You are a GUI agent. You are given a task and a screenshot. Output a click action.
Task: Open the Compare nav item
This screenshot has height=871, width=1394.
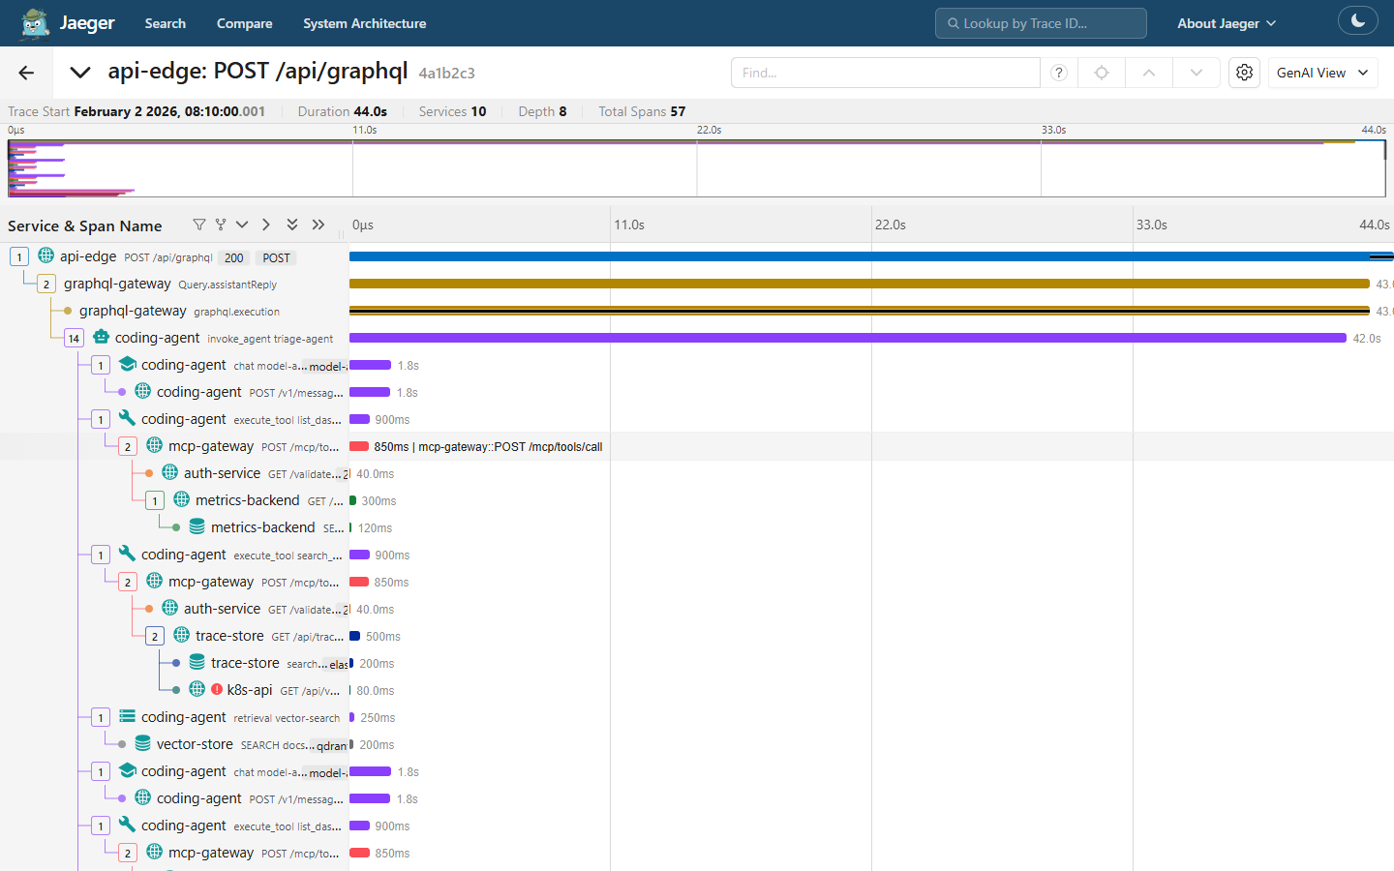(x=244, y=23)
